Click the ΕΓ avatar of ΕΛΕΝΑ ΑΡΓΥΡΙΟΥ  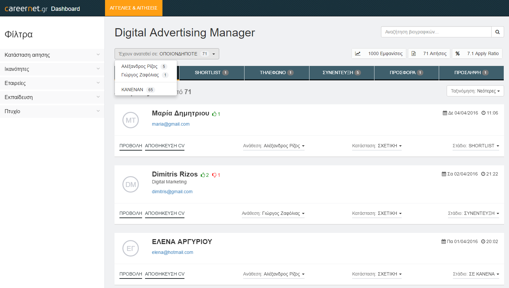[x=131, y=248]
